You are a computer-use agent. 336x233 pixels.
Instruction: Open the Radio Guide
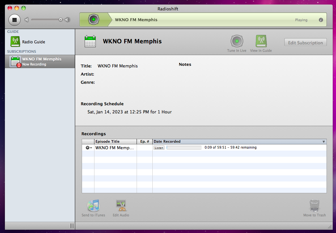28,42
